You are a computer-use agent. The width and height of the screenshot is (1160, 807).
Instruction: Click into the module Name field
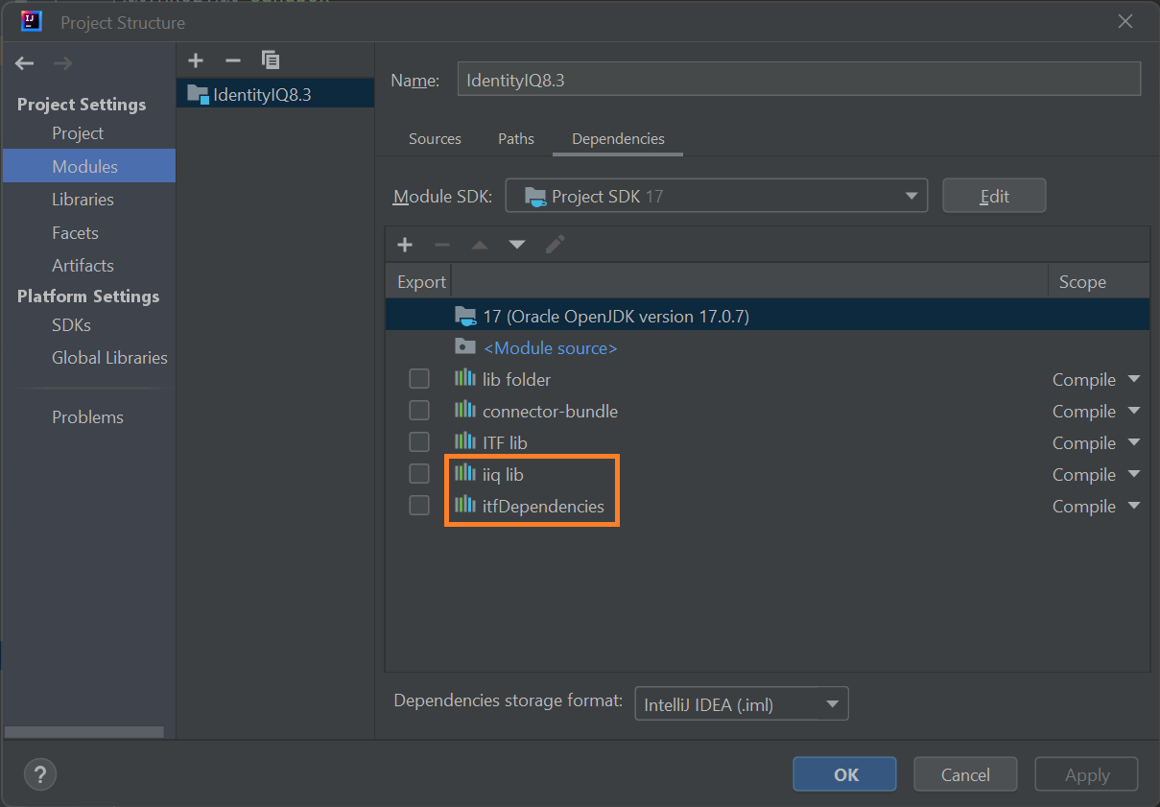tap(798, 80)
